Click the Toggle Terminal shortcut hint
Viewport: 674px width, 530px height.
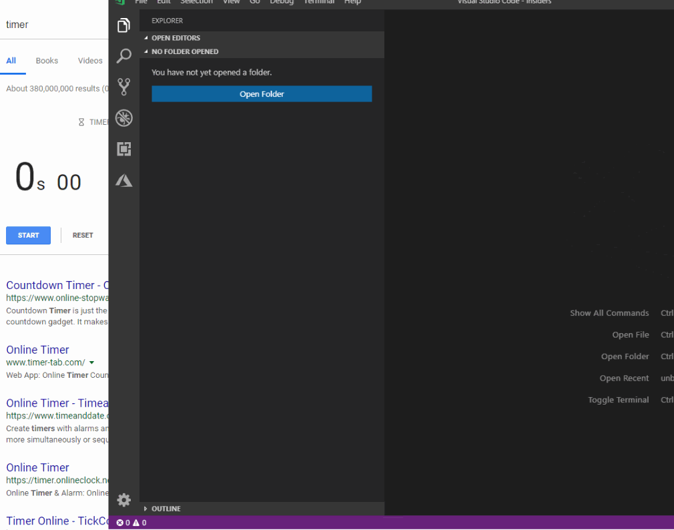pyautogui.click(x=618, y=400)
